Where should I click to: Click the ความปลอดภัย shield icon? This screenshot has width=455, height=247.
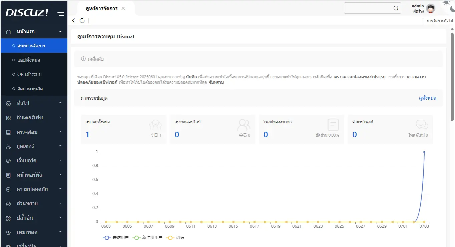pyautogui.click(x=9, y=190)
